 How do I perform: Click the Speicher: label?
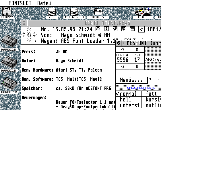[x=32, y=89]
